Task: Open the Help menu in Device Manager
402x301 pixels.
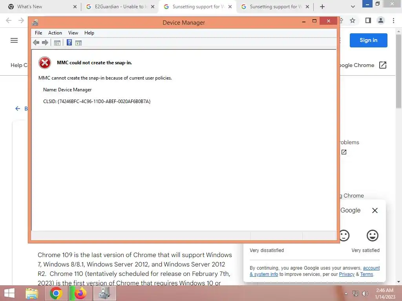Action: point(89,33)
